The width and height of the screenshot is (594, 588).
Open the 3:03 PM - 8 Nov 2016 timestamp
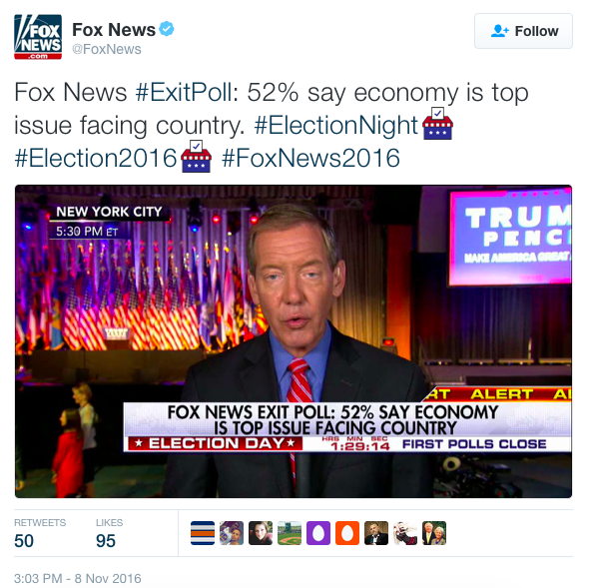click(78, 579)
